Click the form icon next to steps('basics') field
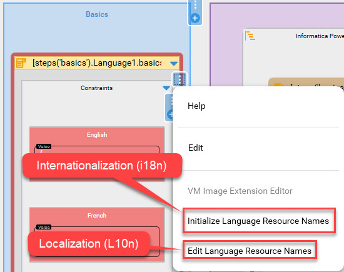The height and width of the screenshot is (272, 344). click(x=21, y=63)
